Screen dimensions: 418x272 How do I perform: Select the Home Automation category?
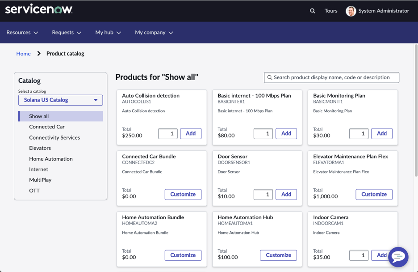tap(51, 159)
